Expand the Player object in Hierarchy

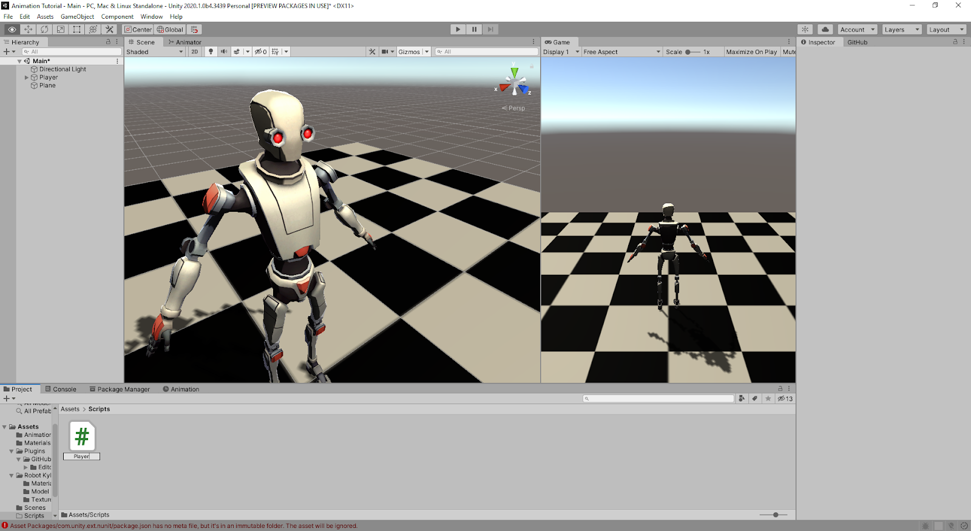26,77
